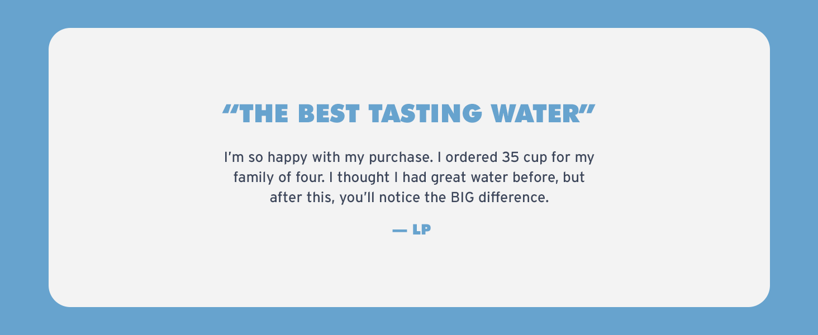This screenshot has width=818, height=335.
Task: Click the reviewer initials LP
Action: pyautogui.click(x=421, y=229)
